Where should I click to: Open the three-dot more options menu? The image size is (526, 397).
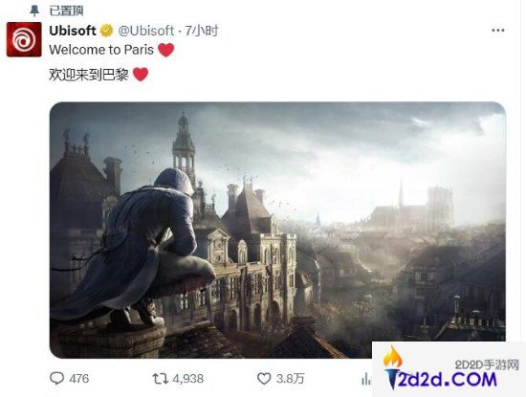click(x=498, y=31)
